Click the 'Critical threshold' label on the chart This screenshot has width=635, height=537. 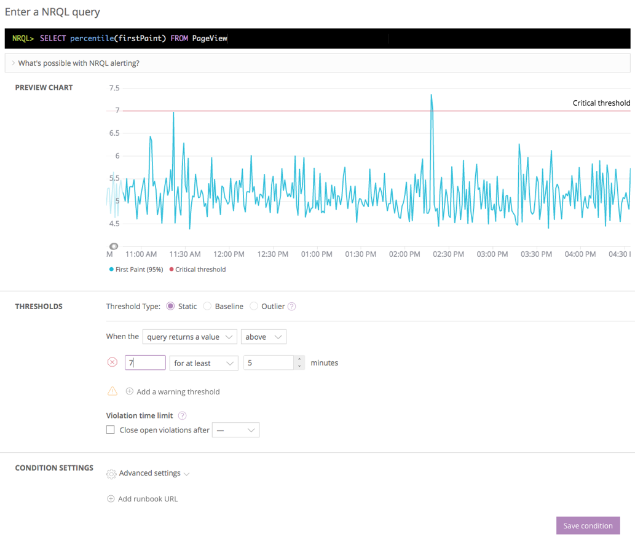[601, 103]
